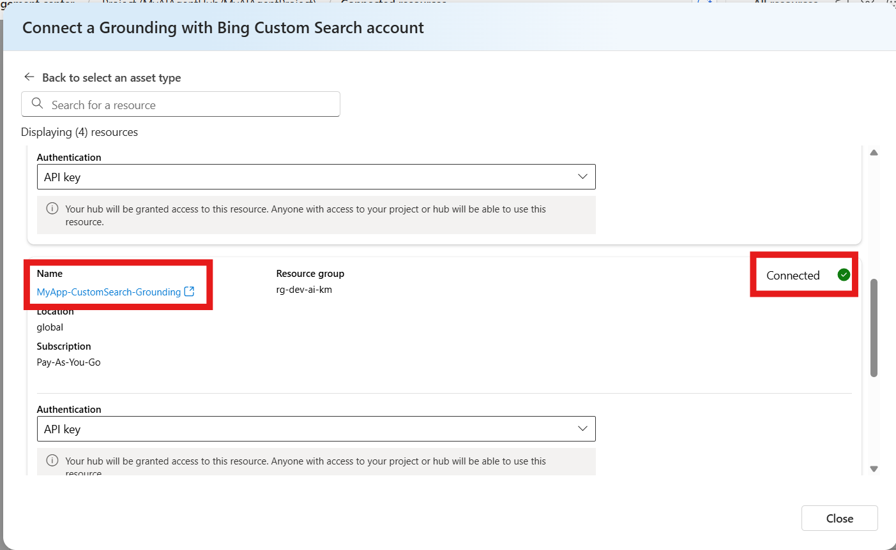Click the magnifier icon in the search box
Viewport: 896px width, 550px height.
37,103
